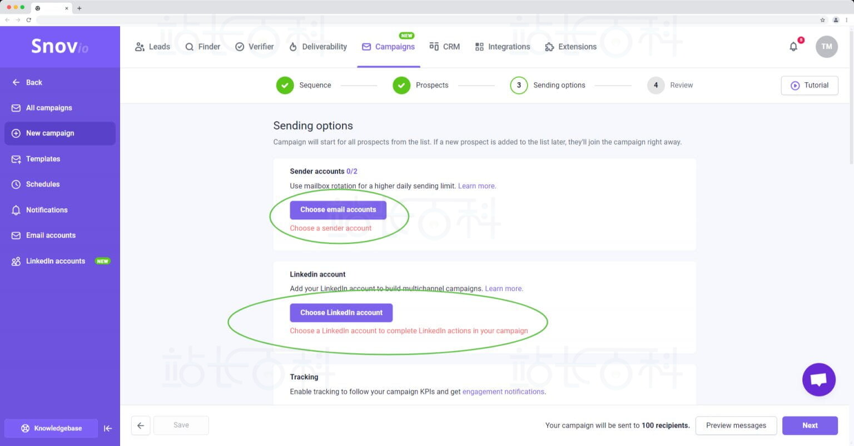The width and height of the screenshot is (854, 446).
Task: Open the Finder menu
Action: pos(203,47)
